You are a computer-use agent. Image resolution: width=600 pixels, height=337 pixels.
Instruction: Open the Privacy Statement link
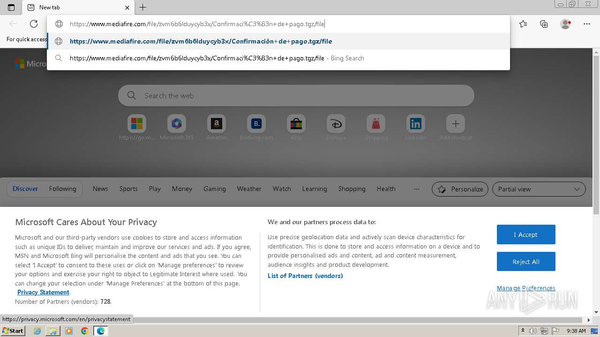point(43,292)
